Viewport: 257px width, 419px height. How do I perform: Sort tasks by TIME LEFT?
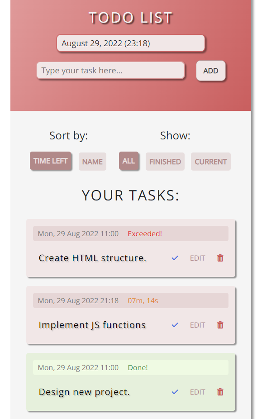pyautogui.click(x=51, y=161)
